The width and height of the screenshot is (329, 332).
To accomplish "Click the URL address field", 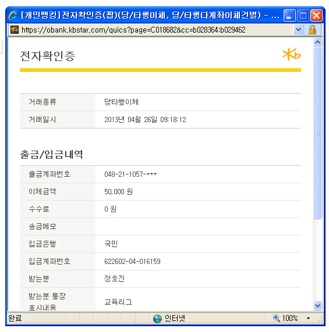I will 156,30.
